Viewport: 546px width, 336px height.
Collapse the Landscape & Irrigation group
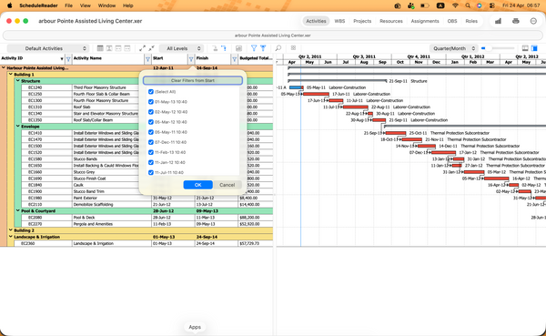11,237
